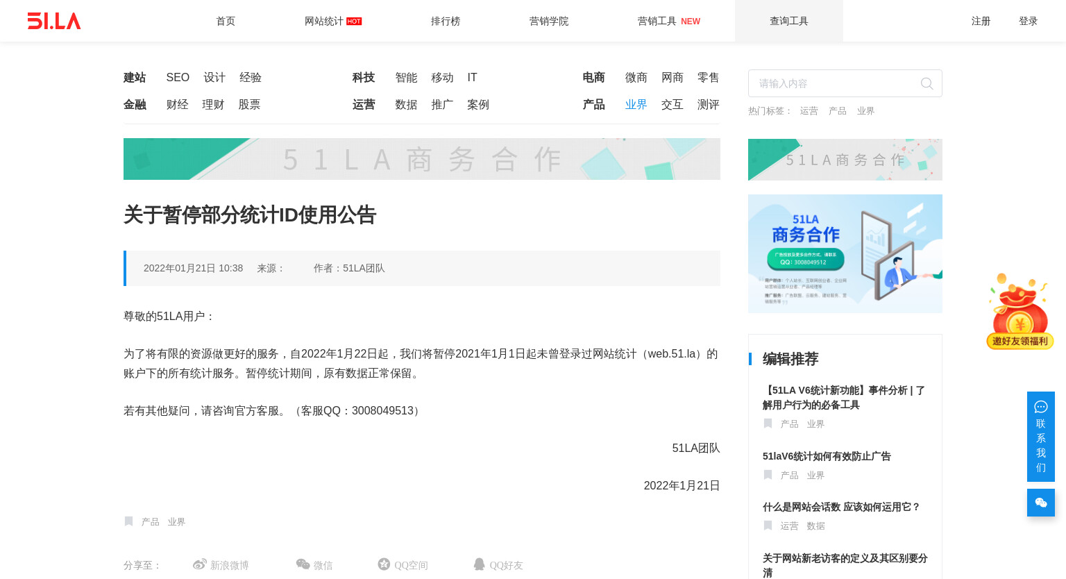This screenshot has height=579, width=1066.
Task: Select the 交互 category
Action: coord(672,104)
